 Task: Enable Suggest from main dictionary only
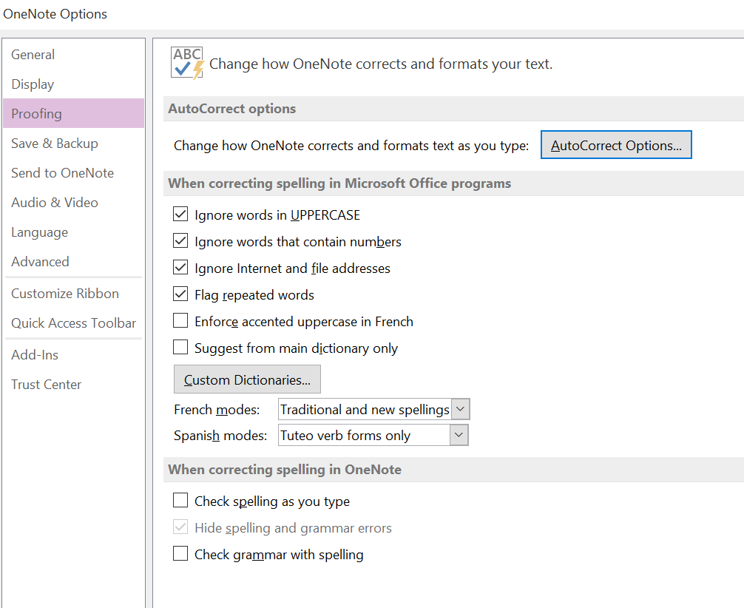pyautogui.click(x=180, y=348)
